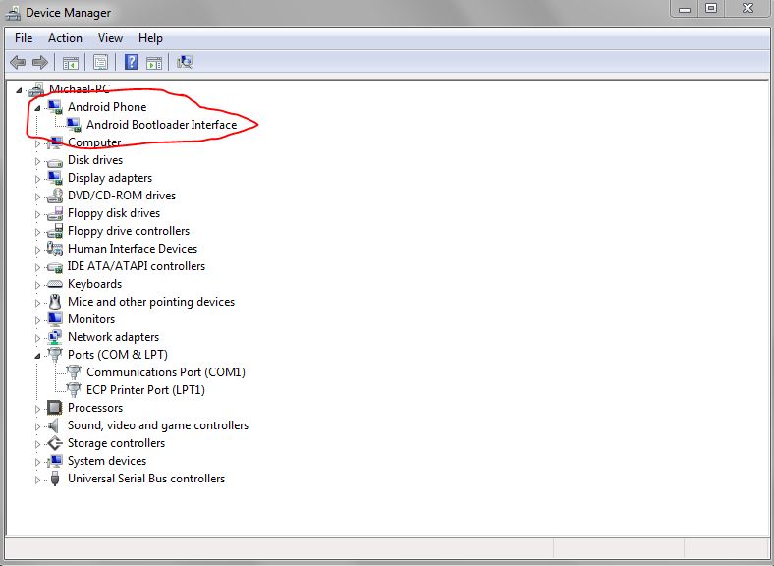Click the Monitors icon
The image size is (774, 566).
point(55,319)
